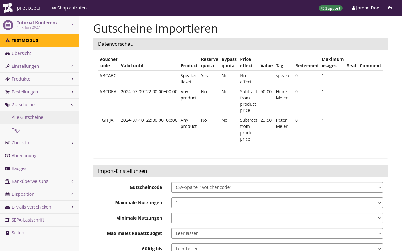Click the Bestellungen shopping cart icon

click(x=8, y=92)
